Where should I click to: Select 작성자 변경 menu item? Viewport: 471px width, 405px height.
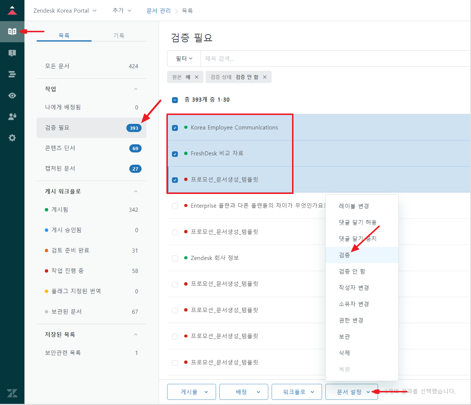362,288
